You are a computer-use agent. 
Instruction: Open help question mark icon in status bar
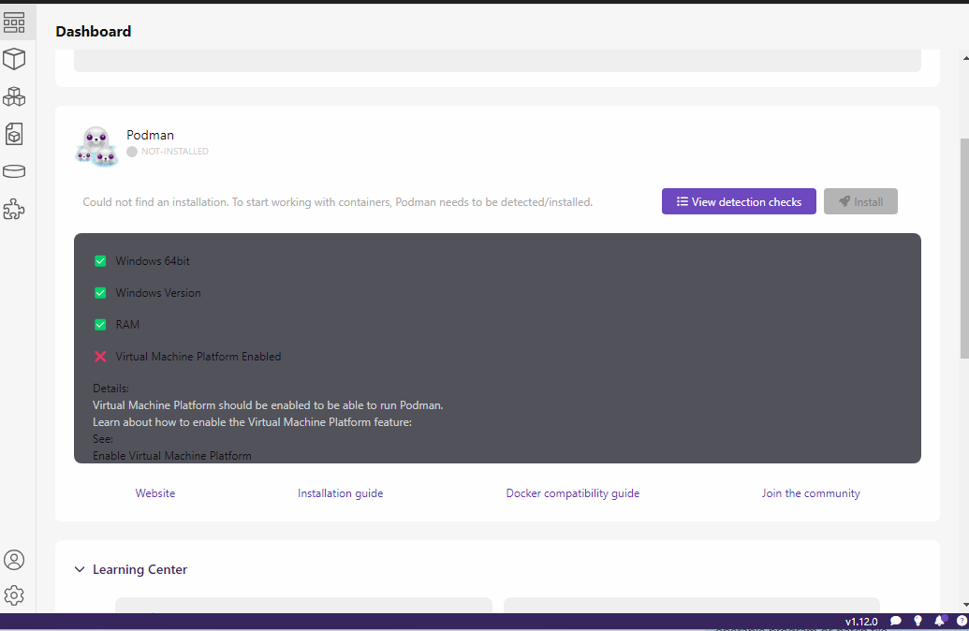[962, 621]
